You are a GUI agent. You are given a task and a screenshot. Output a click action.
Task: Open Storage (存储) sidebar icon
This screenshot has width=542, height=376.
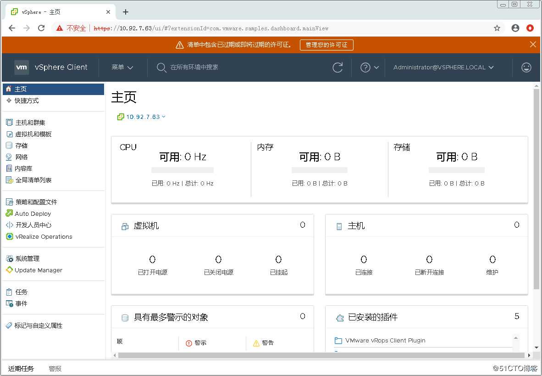tap(9, 146)
